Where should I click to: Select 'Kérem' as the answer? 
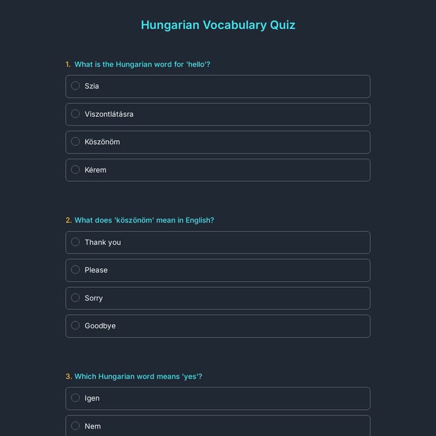[x=76, y=170]
